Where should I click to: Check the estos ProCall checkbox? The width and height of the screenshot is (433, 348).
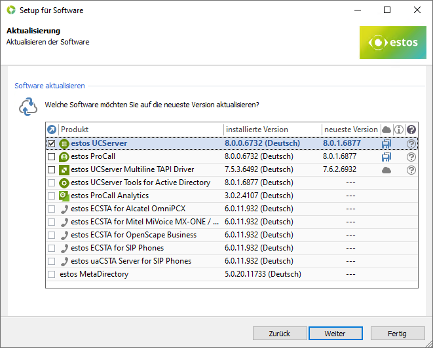click(x=52, y=156)
